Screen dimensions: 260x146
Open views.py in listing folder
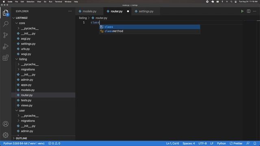[26, 105]
